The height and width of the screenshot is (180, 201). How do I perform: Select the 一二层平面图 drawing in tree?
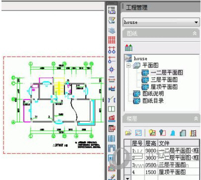[167, 73]
